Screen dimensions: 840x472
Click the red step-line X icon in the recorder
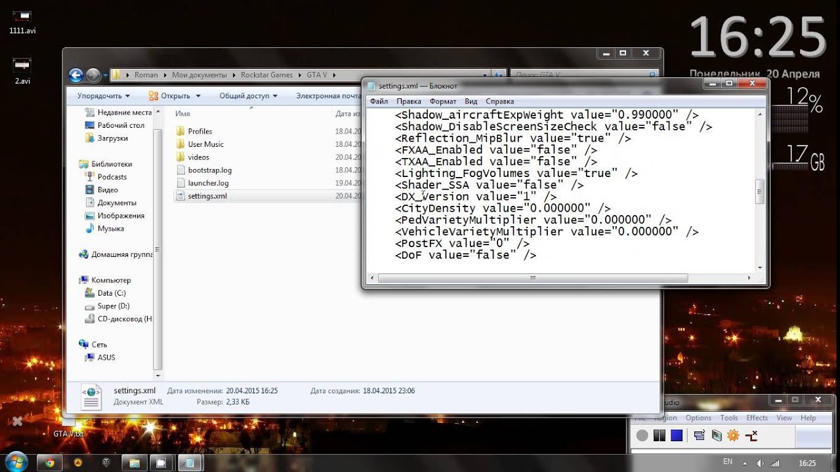pos(751,435)
